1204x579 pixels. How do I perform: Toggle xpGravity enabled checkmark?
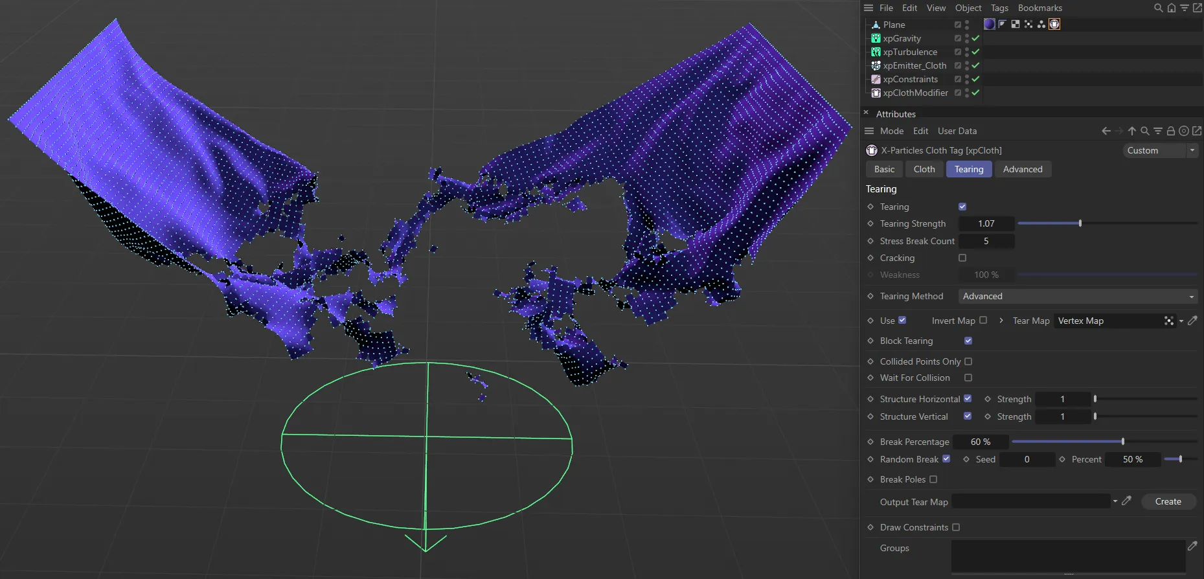[x=975, y=38]
